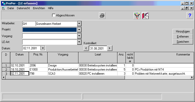Image resolution: width=195 pixels, height=102 pixels.
Task: Open the Einrichten menu
Action: [x=39, y=8]
